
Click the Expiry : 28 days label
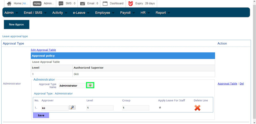[145, 4]
